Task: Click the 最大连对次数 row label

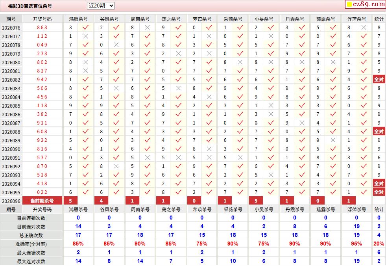Action: click(31, 261)
